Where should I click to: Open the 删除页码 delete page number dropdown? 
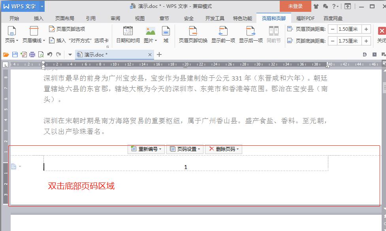[224, 149]
